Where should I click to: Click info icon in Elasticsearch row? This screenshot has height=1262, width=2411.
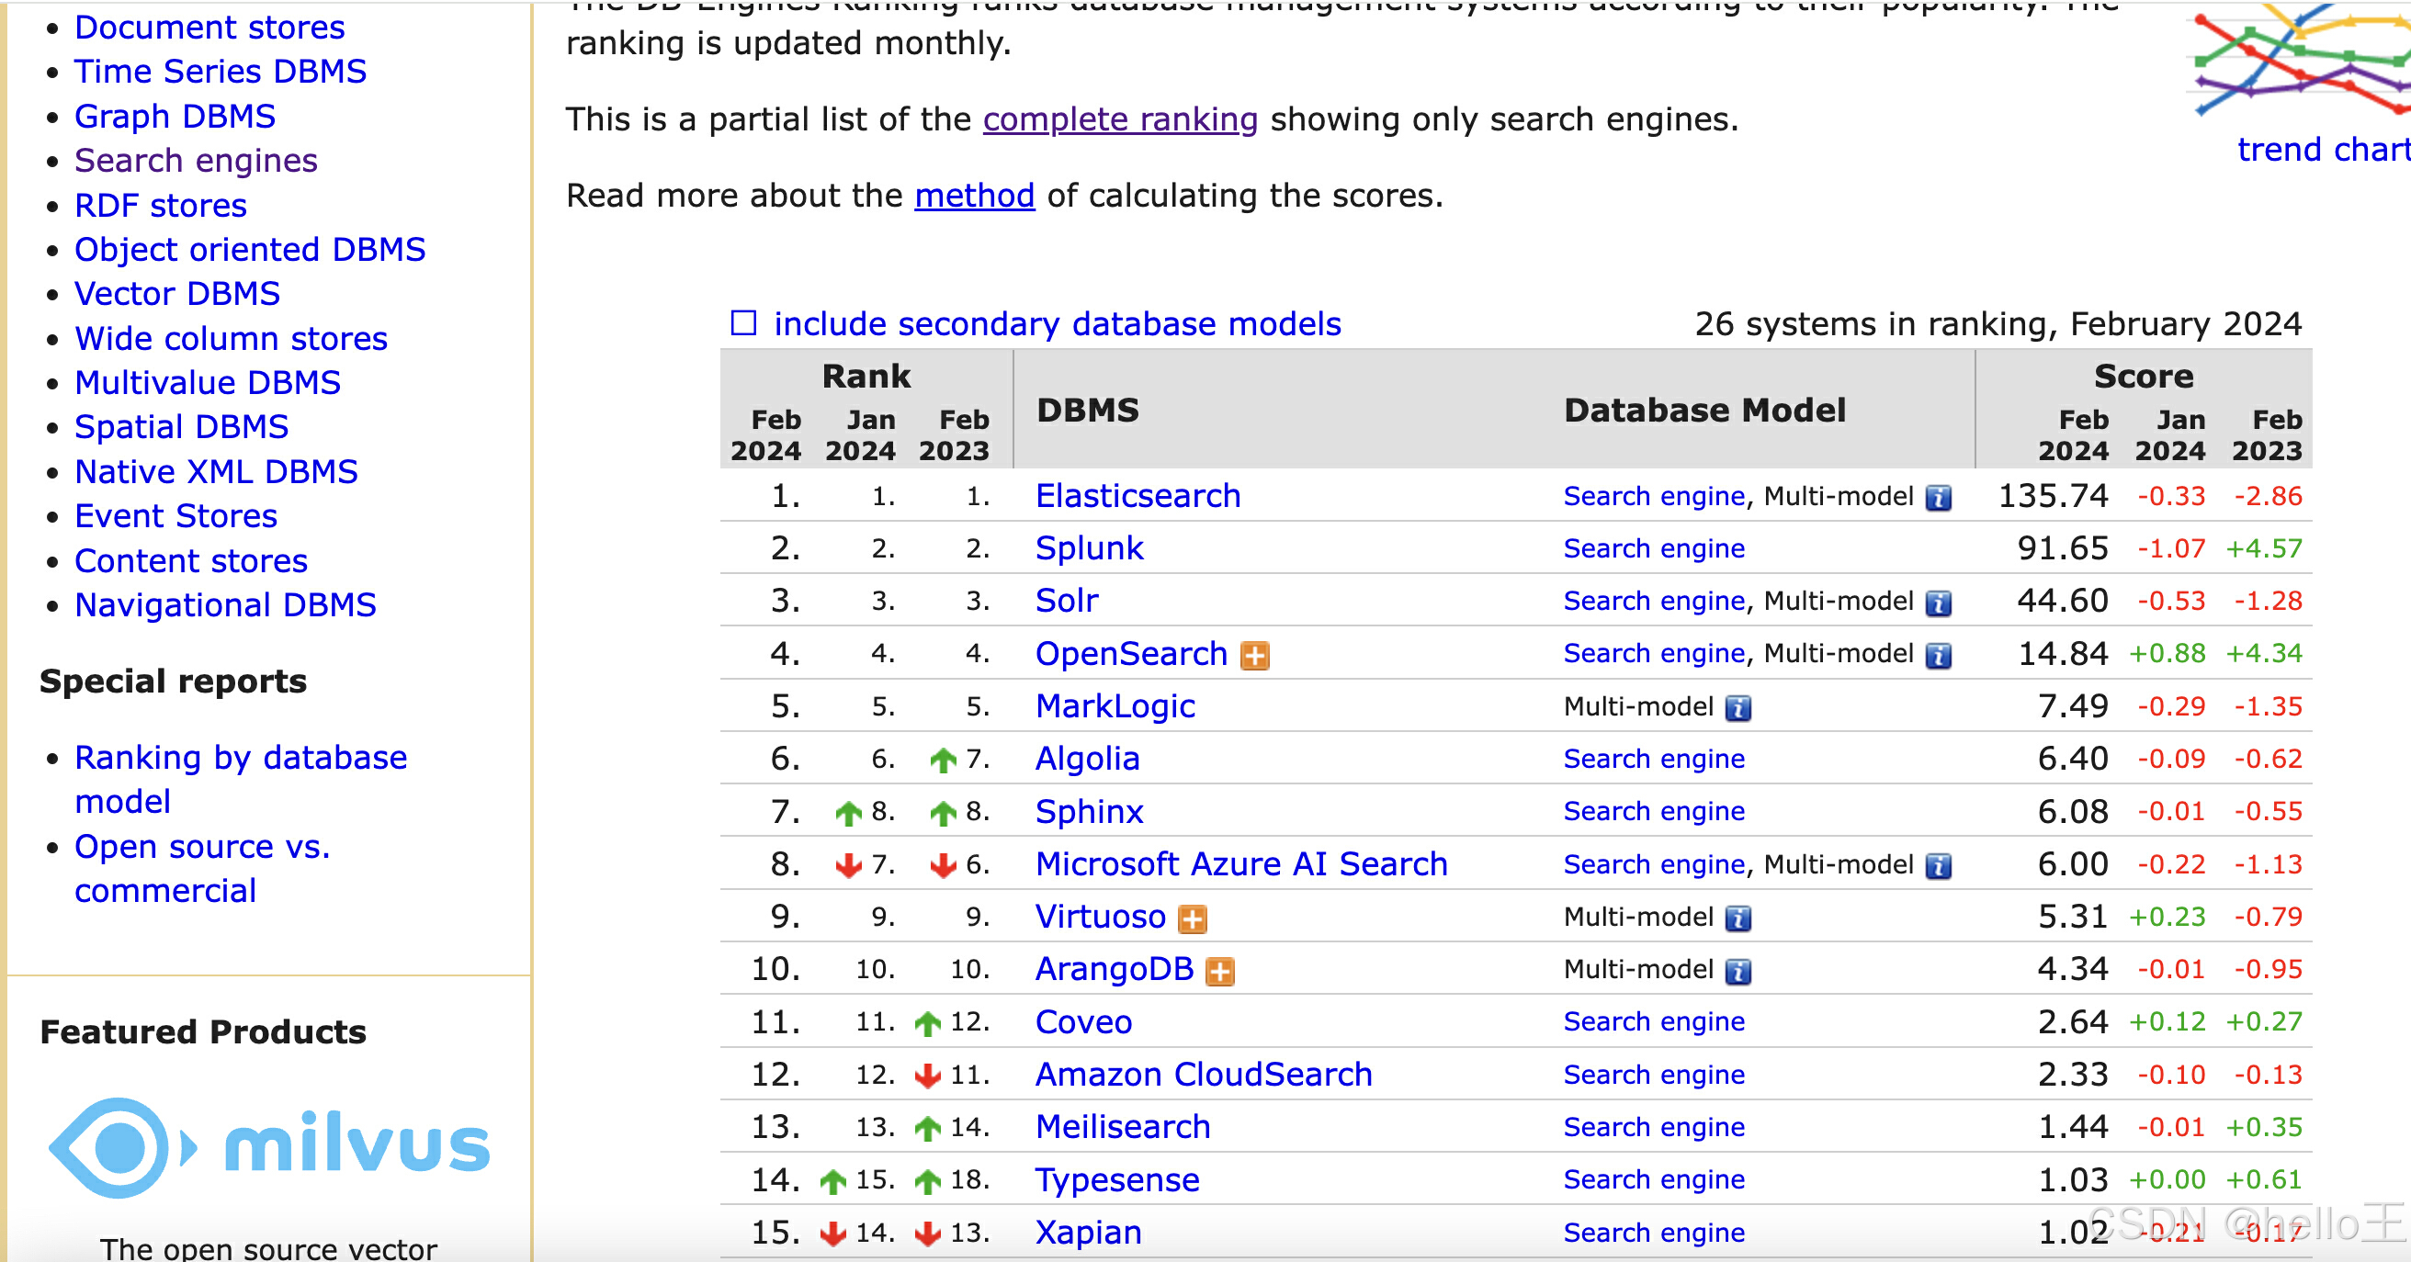click(1938, 498)
